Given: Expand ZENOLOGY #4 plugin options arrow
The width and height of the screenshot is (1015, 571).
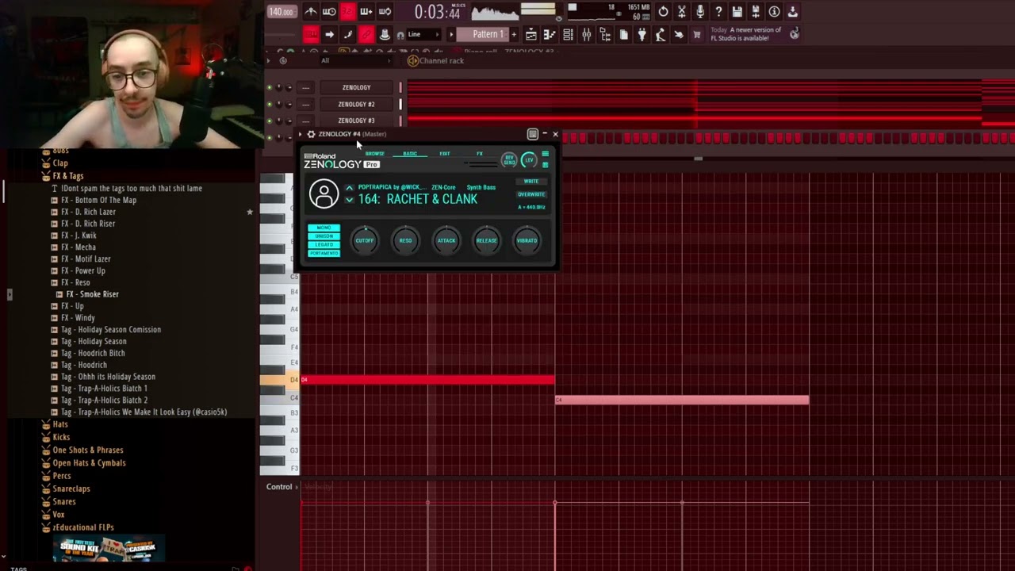Looking at the screenshot, I should pos(300,134).
